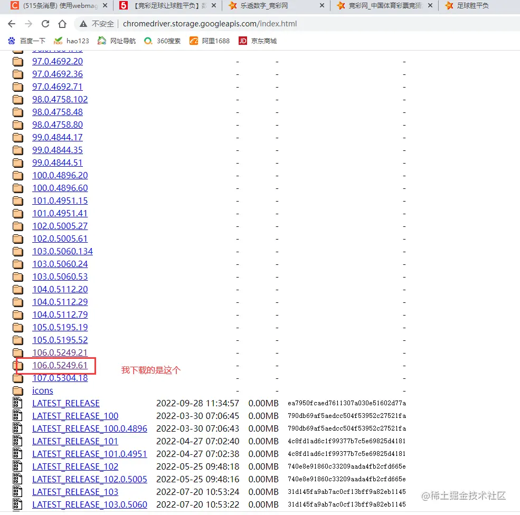The height and width of the screenshot is (515, 520).
Task: Open the 98.0.4758.48 folder link
Action: click(58, 112)
